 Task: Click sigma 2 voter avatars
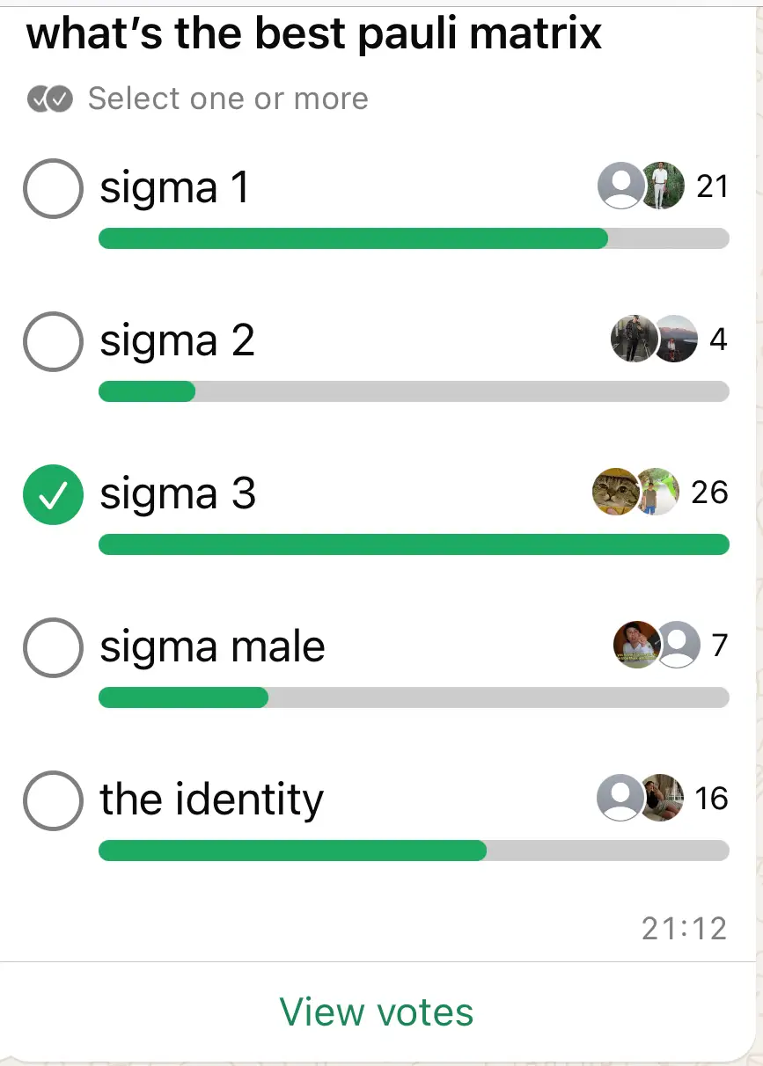tap(654, 339)
